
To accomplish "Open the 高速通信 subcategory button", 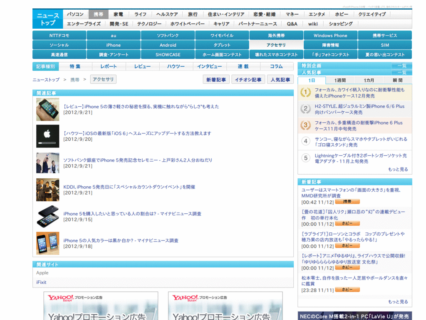I will coord(59,55).
